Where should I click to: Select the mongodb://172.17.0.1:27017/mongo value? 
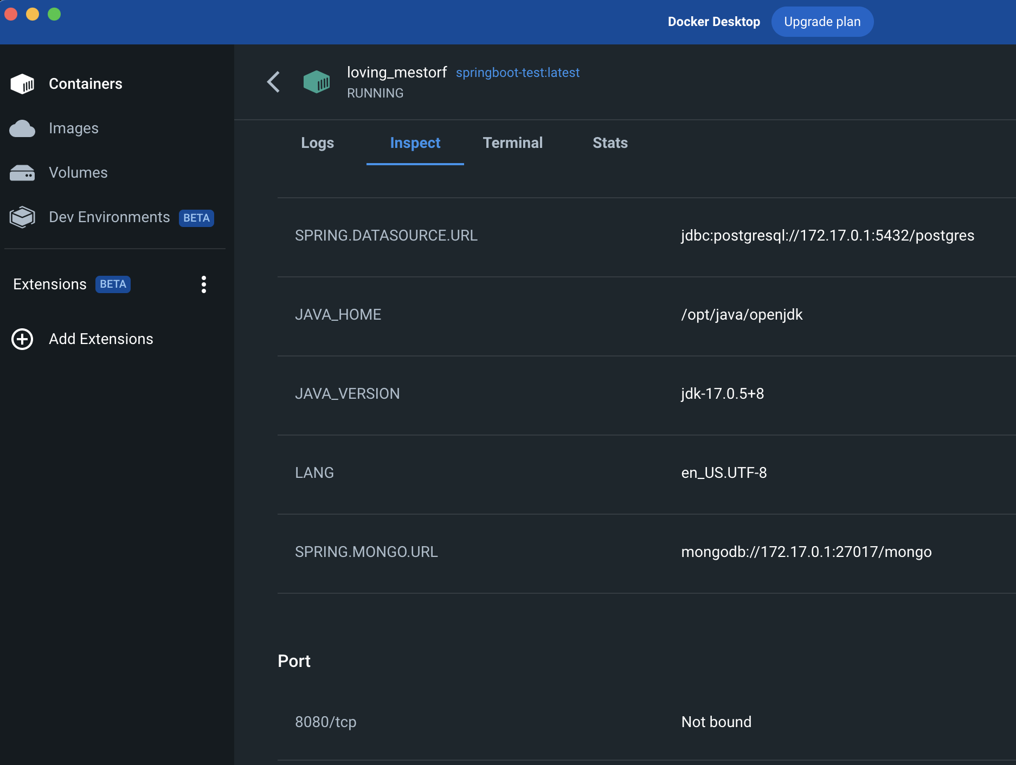807,552
